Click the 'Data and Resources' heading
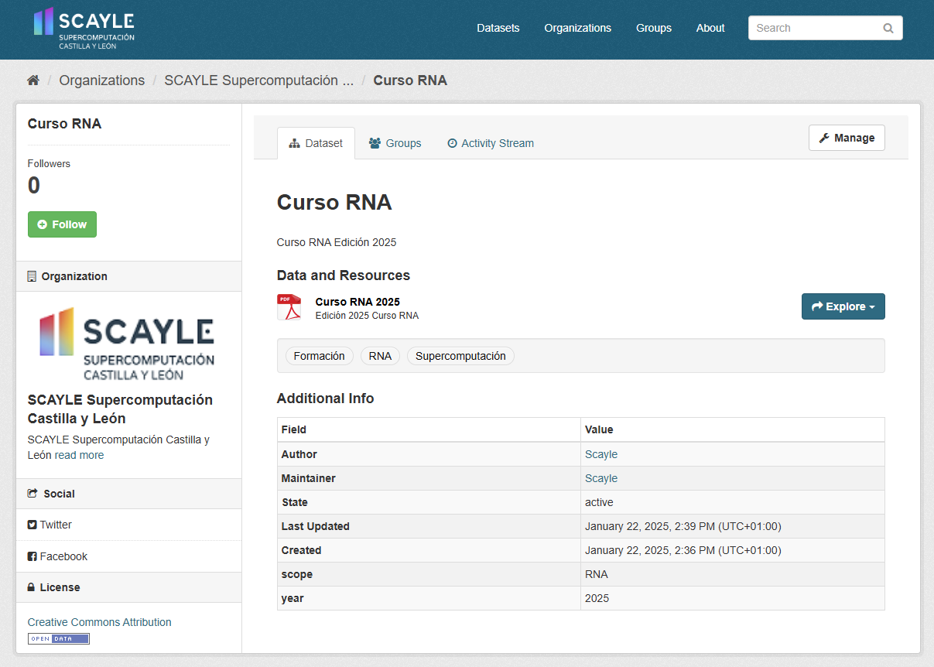 344,275
